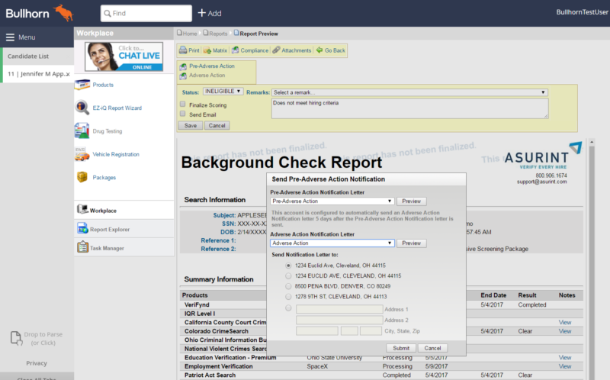Enable the Finalize Scoring checkbox

pos(183,104)
